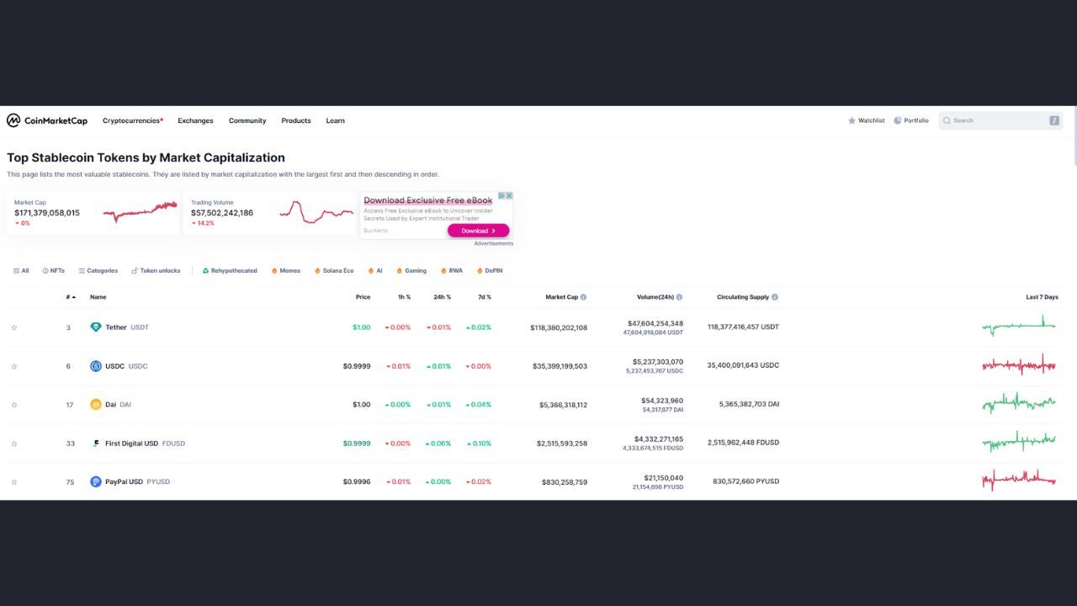Click the Watchlist star icon in header
Viewport: 1077px width, 606px height.
[x=852, y=120]
